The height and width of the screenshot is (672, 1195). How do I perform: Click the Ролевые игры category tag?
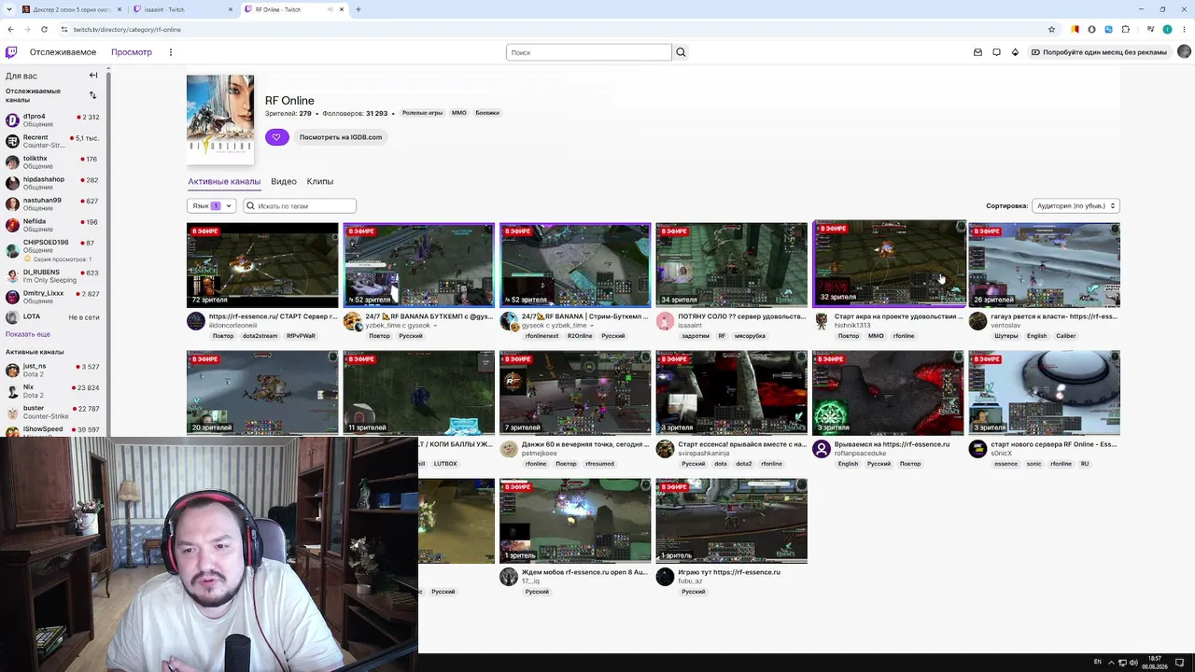point(422,113)
